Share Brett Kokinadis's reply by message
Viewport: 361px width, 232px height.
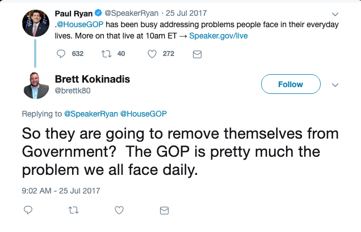pyautogui.click(x=164, y=210)
